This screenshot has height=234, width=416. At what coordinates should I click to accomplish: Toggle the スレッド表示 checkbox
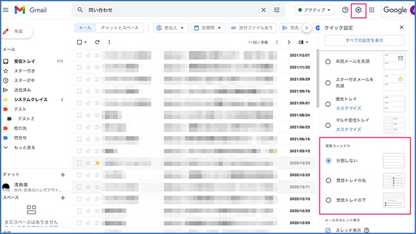tap(328, 230)
